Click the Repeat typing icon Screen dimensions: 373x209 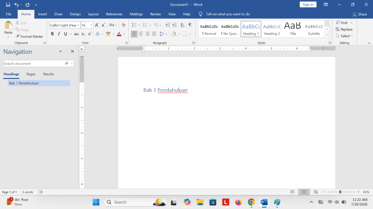(28, 5)
